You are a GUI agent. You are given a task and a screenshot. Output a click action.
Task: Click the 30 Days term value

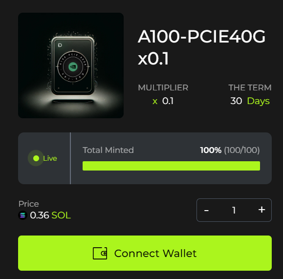250,101
